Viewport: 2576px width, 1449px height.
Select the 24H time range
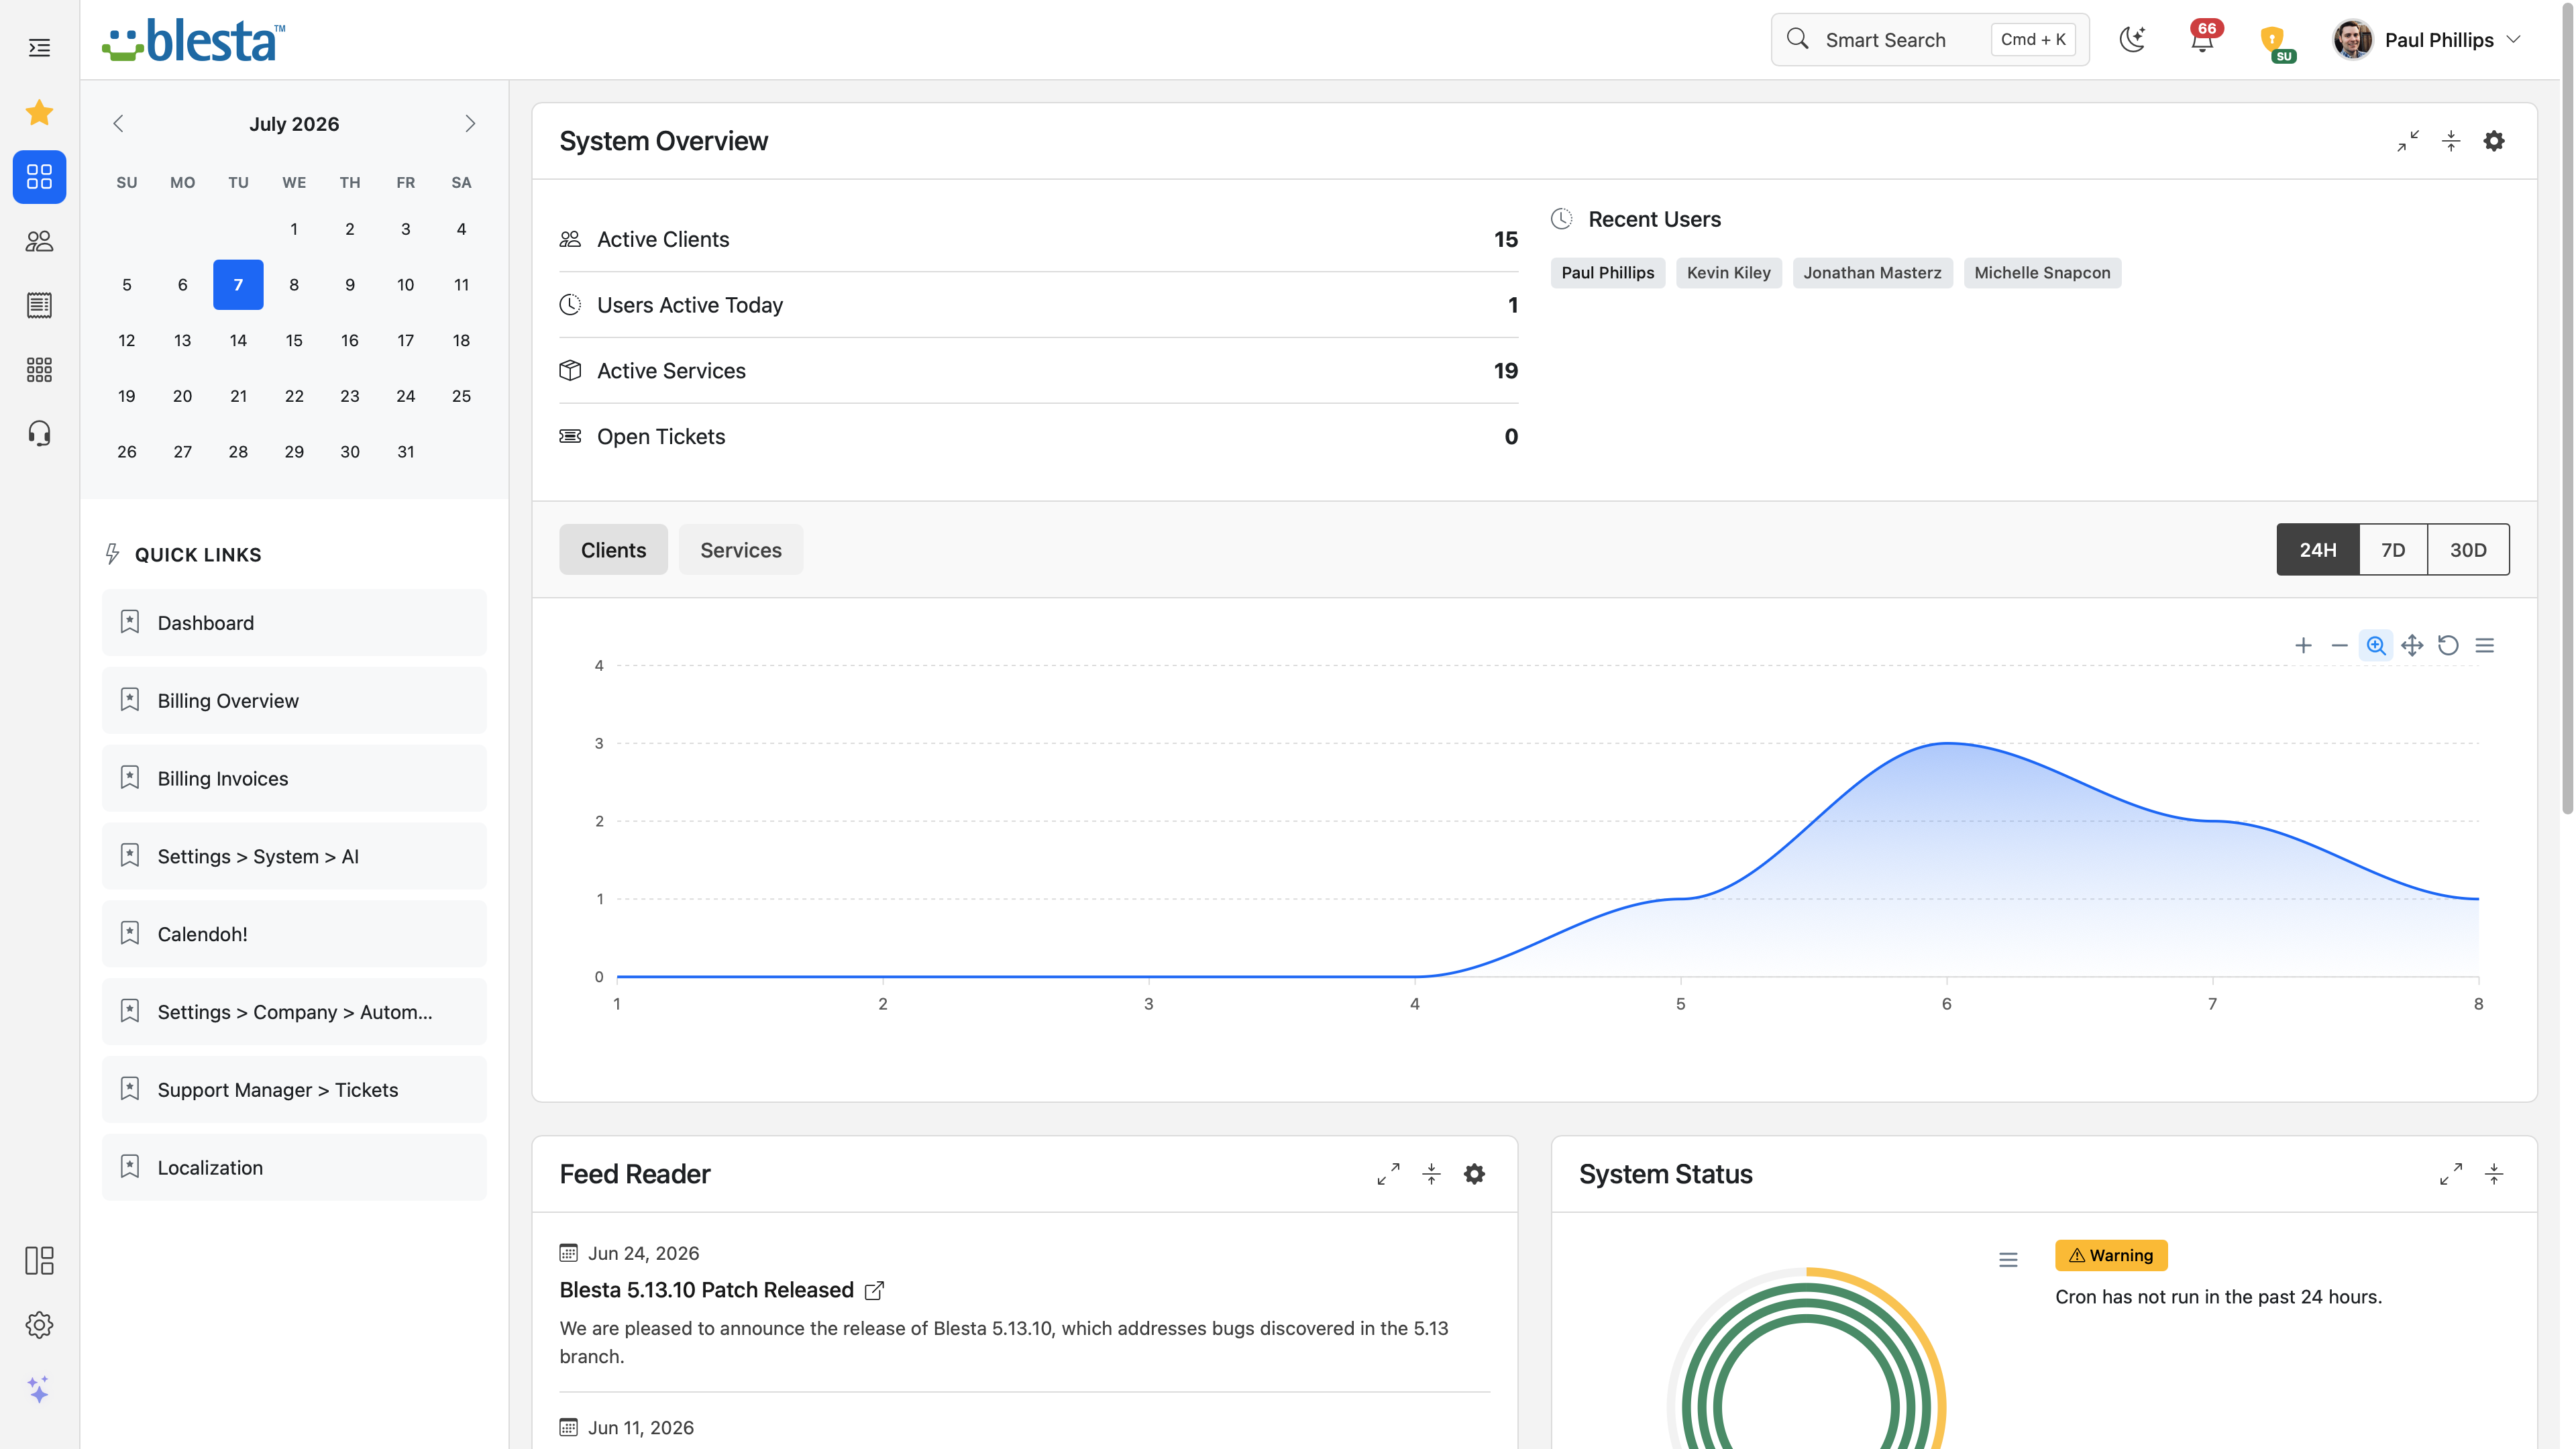point(2318,550)
